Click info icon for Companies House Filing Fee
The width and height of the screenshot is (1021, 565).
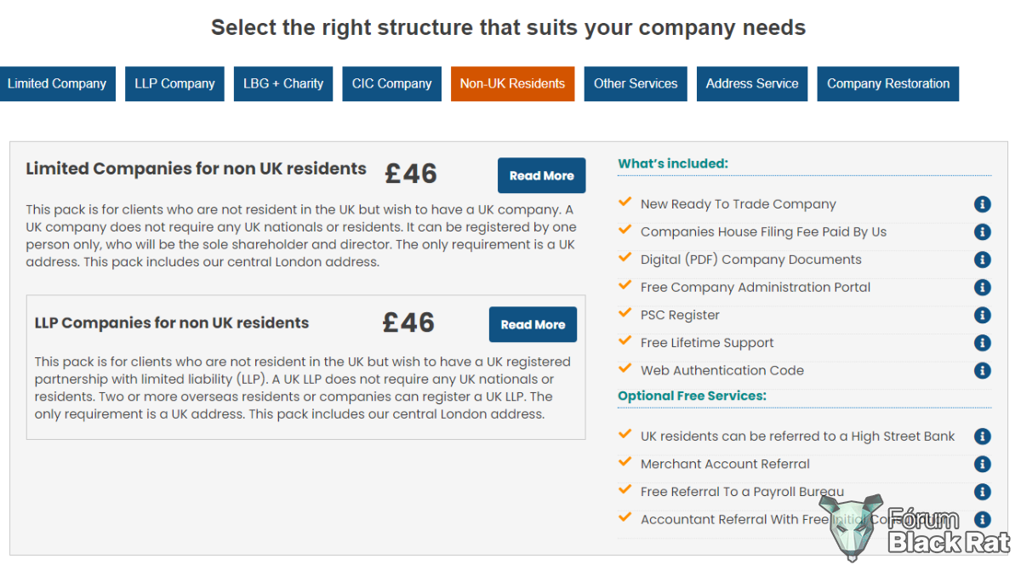[x=983, y=231]
